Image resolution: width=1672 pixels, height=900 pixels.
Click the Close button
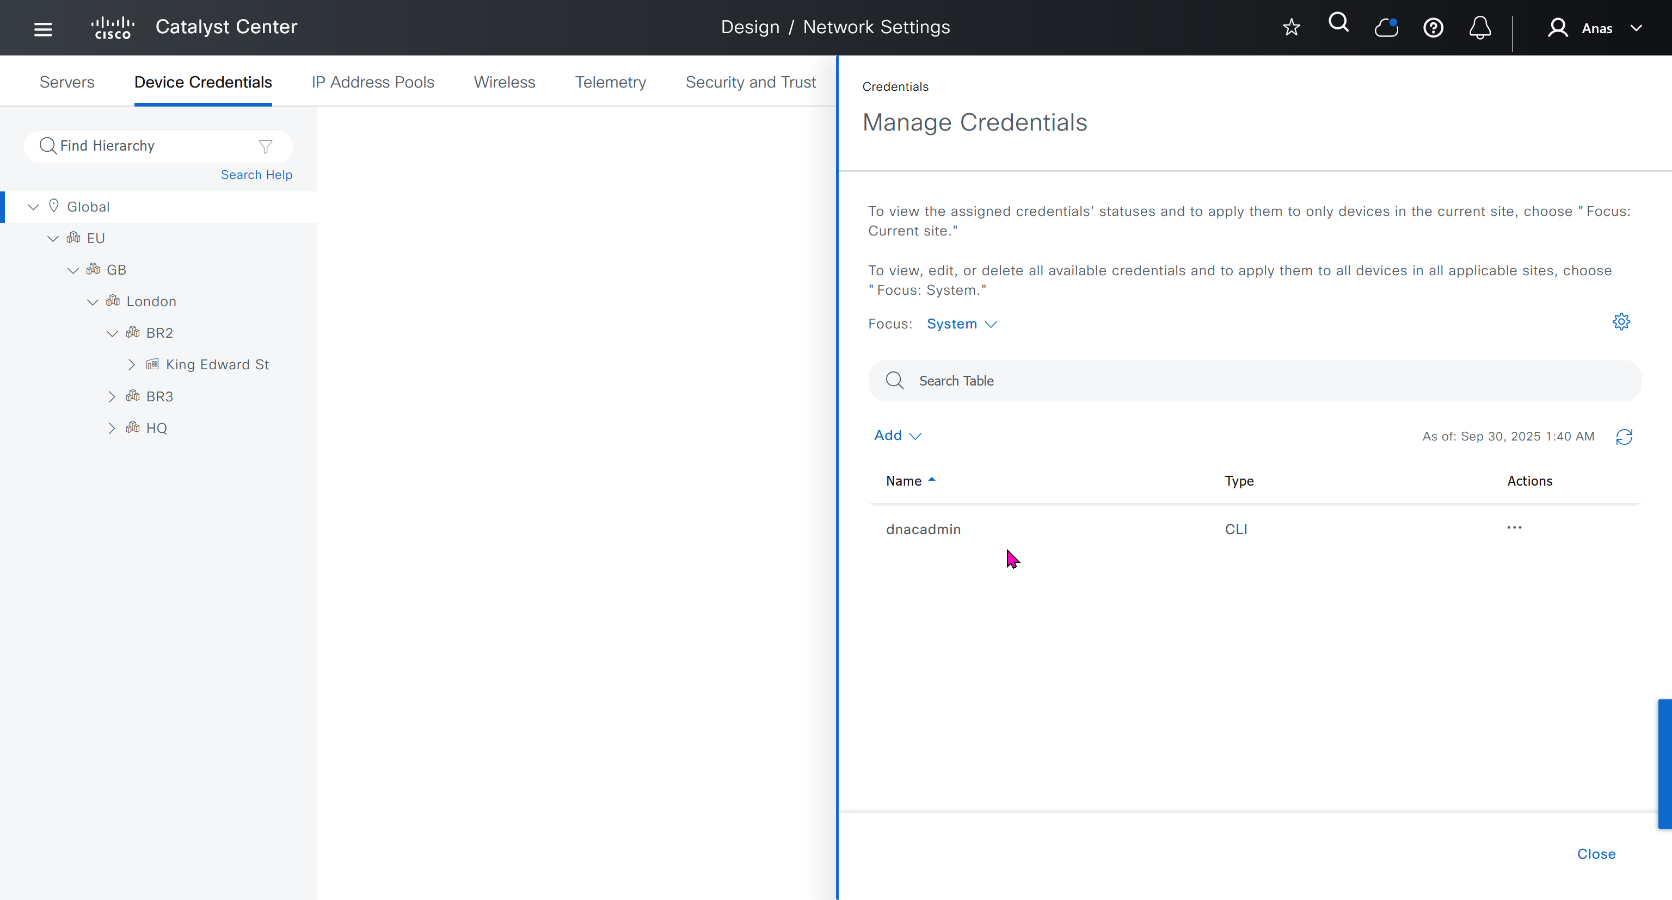[x=1595, y=853]
